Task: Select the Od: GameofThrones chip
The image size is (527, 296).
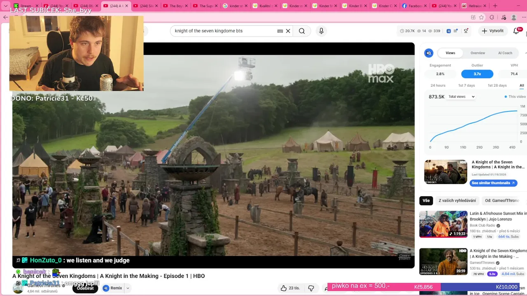Action: [502, 201]
